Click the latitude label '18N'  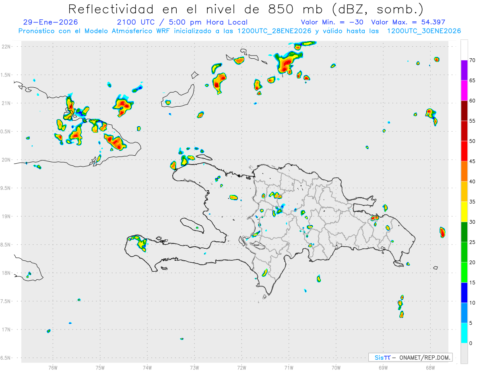[7, 273]
